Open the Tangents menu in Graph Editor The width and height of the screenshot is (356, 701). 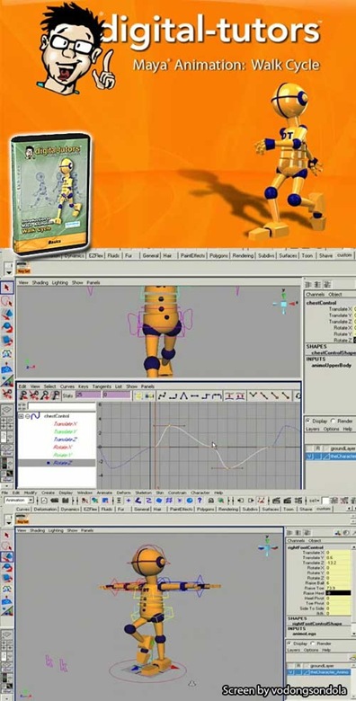tap(101, 386)
